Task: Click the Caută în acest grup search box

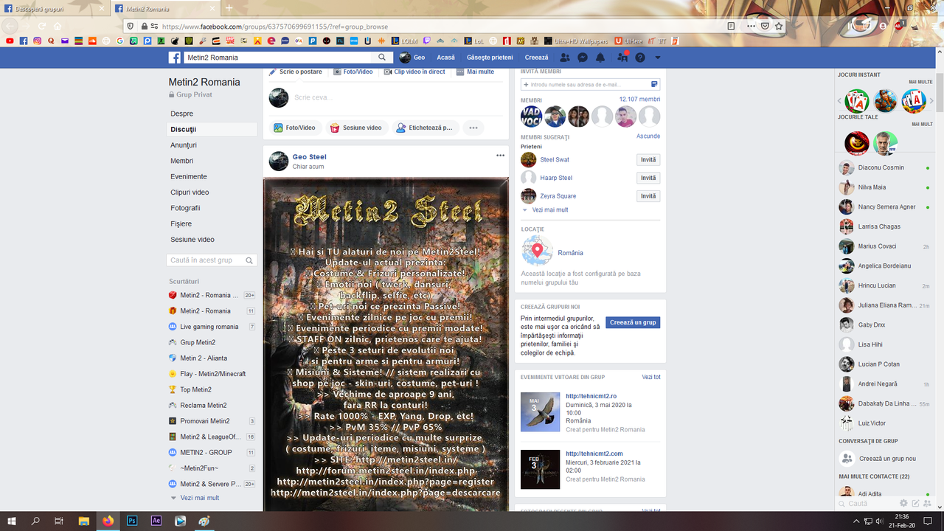Action: [x=212, y=260]
